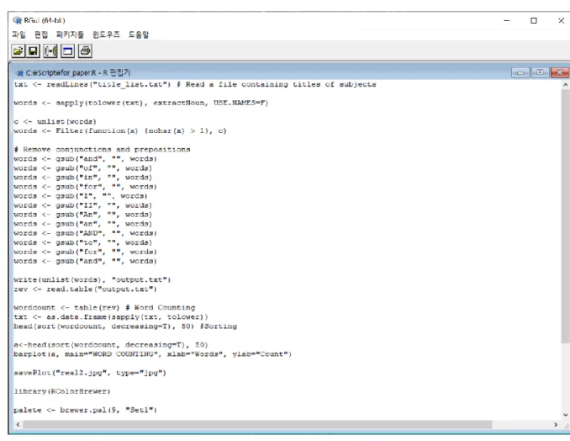Click the comment '# Remove conjunctions and prepositions'

coord(103,150)
